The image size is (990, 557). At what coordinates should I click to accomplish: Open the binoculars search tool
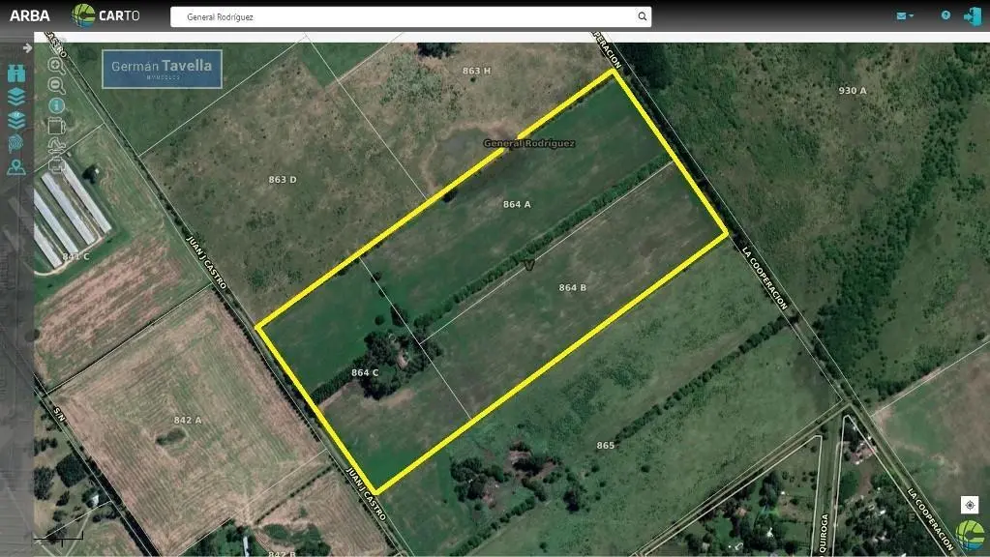[16, 73]
